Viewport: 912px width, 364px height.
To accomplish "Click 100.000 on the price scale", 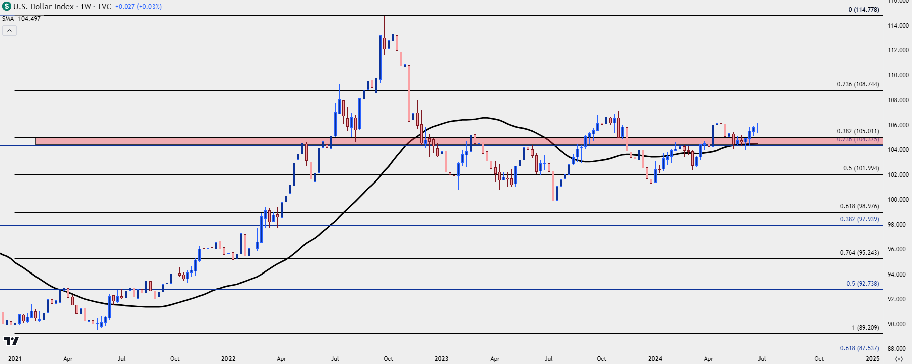I will 898,200.
